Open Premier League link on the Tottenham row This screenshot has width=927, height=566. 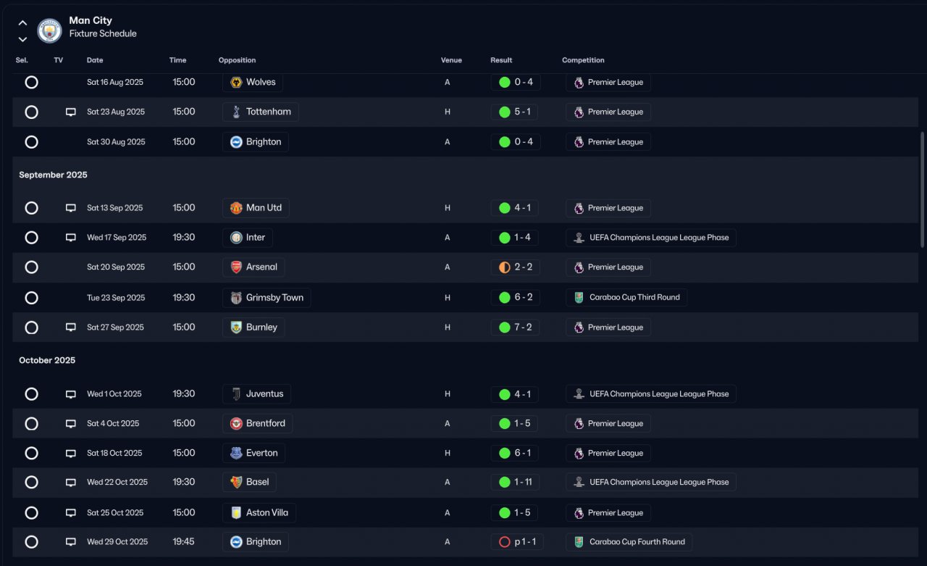pyautogui.click(x=608, y=112)
